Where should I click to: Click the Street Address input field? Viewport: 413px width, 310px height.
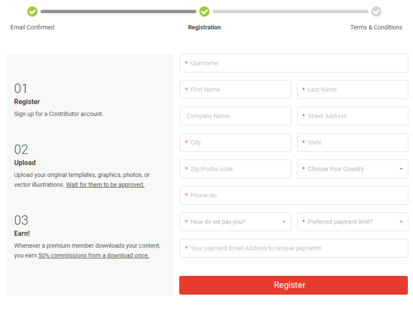(x=353, y=116)
